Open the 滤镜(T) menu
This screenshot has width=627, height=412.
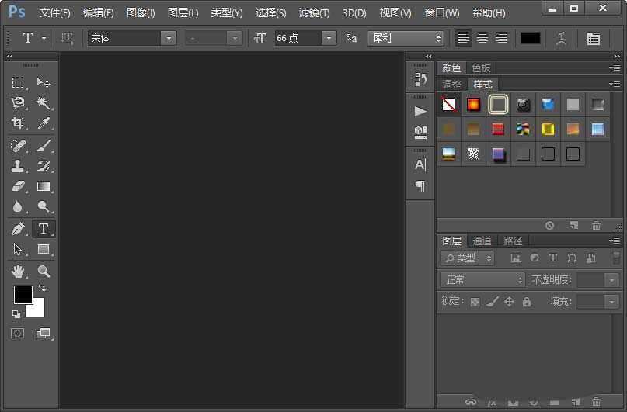[314, 13]
